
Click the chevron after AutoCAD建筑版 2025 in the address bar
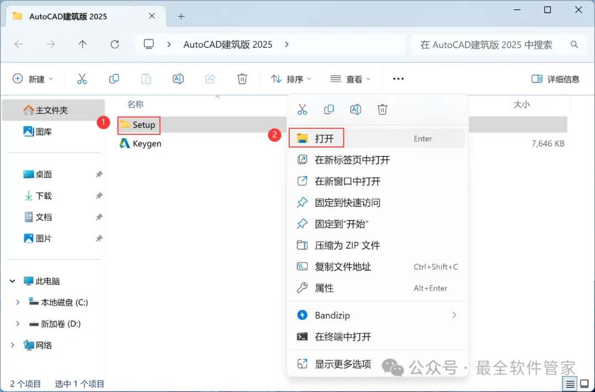[286, 45]
